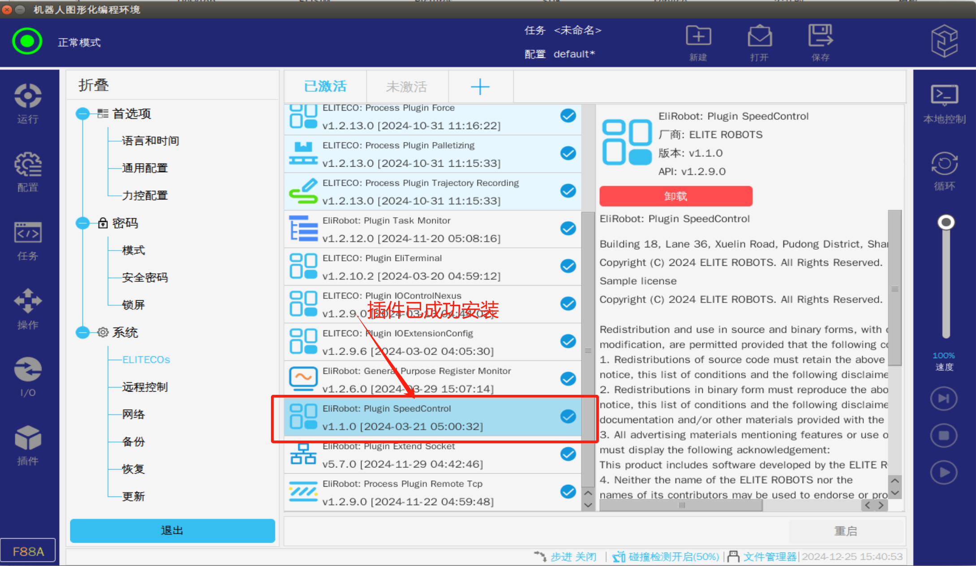Collapse the 系统 tree node
The height and width of the screenshot is (566, 976).
point(83,333)
